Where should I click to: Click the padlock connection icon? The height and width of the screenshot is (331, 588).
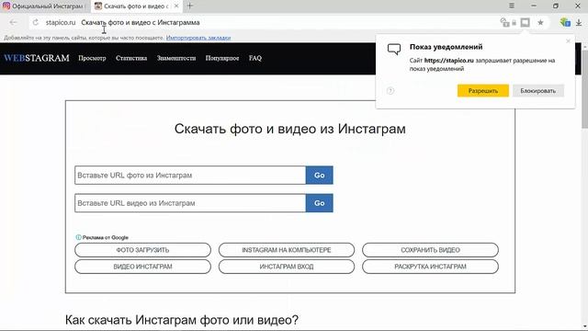pos(514,22)
